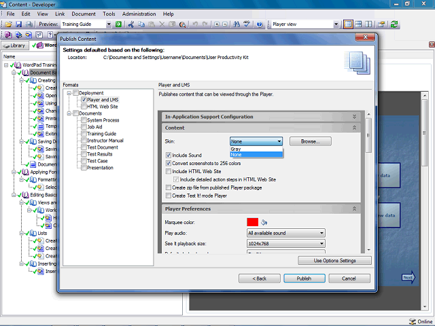The width and height of the screenshot is (435, 326).
Task: Check the Instructor Manual format
Action: coord(84,141)
